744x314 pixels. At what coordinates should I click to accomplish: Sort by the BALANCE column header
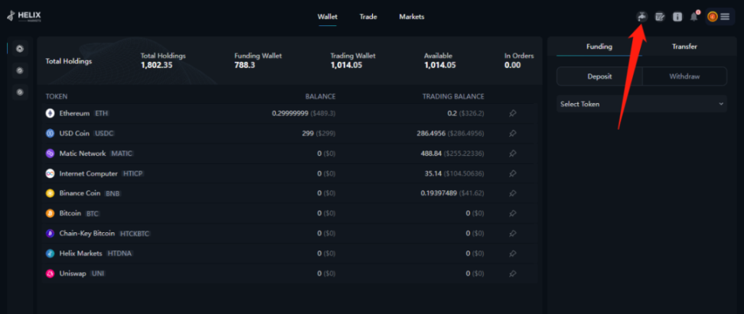point(320,96)
